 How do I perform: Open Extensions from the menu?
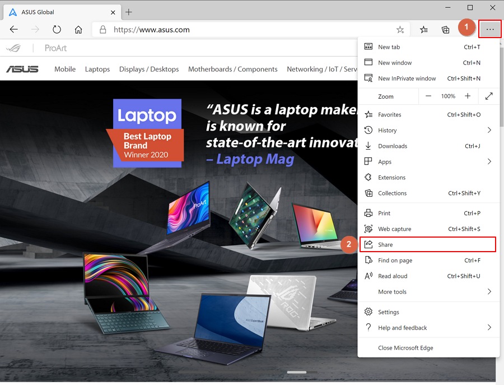[x=428, y=178]
